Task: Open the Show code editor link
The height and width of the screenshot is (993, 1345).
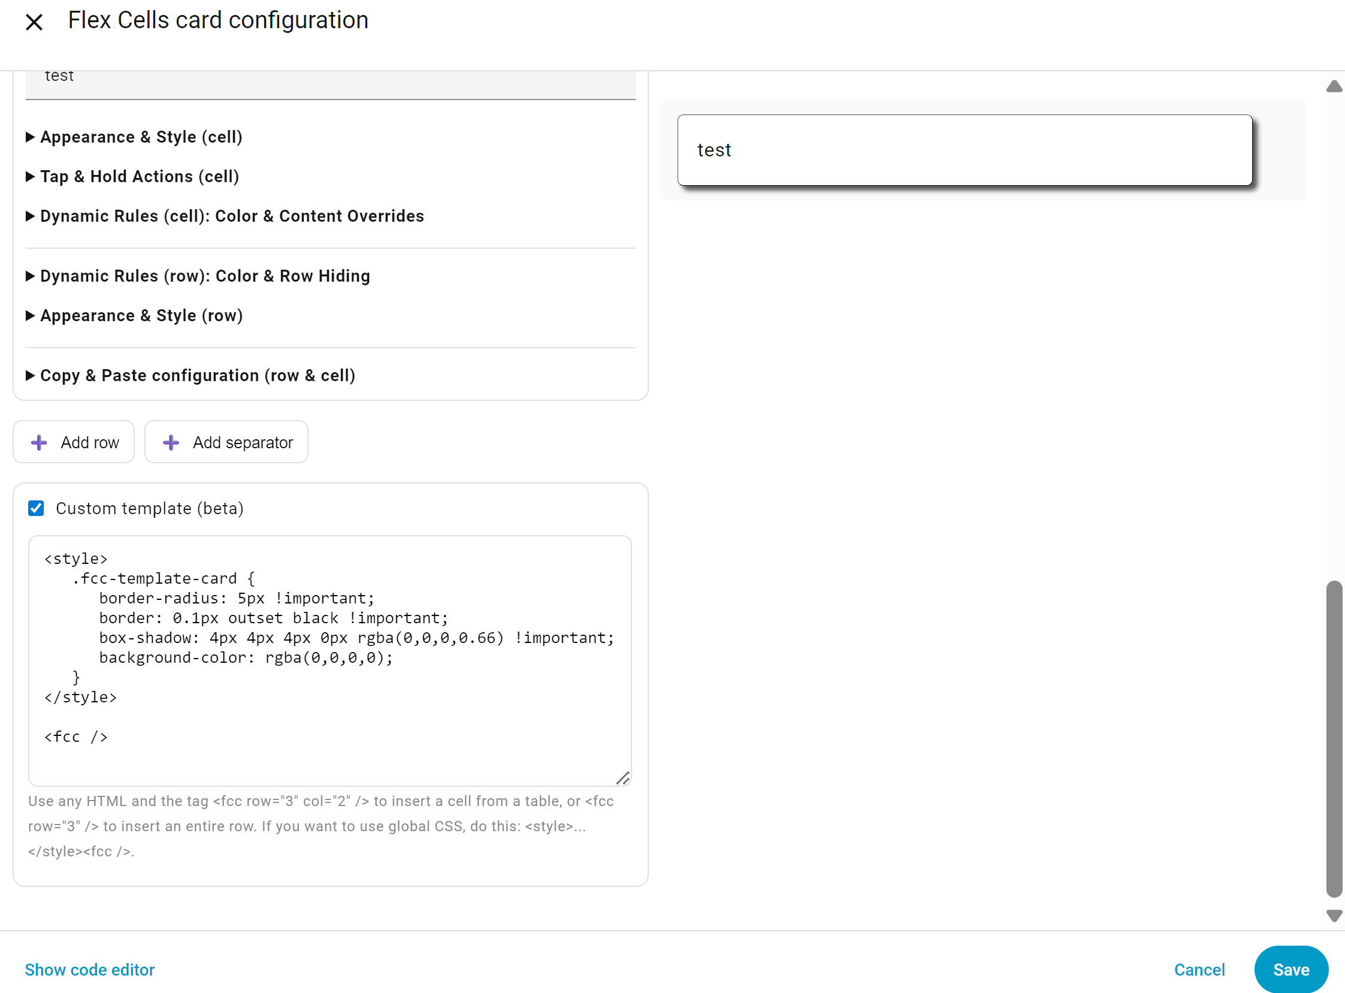Action: (89, 970)
